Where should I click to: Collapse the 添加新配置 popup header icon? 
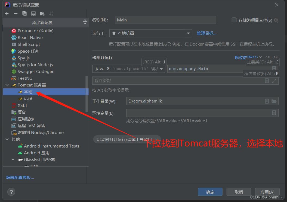pos(85,22)
